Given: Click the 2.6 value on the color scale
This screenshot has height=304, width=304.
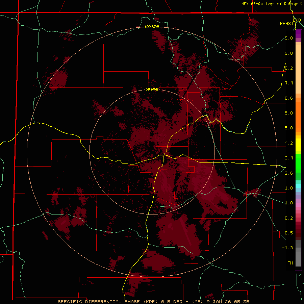Looking at the screenshot, I should tap(289, 173).
